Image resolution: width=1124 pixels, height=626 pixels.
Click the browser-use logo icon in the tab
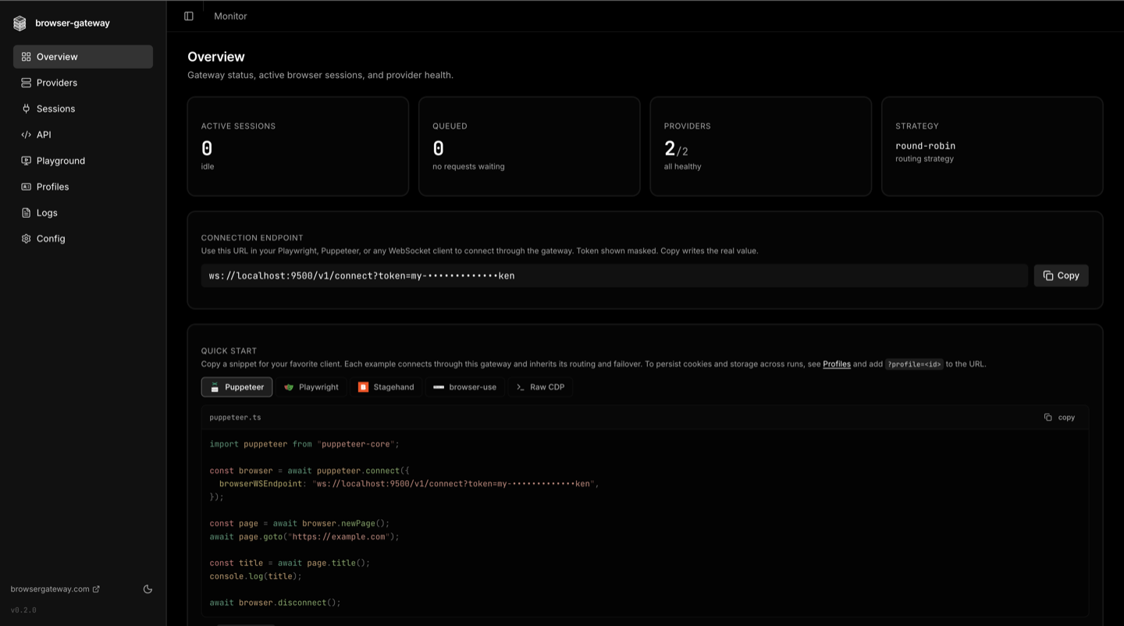pos(439,387)
